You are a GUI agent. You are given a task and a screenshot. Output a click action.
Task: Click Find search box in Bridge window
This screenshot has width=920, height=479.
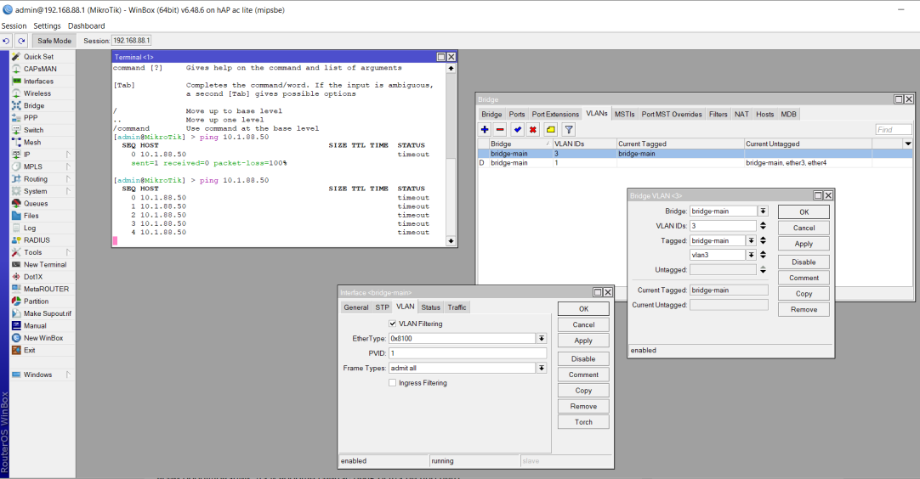click(x=894, y=130)
